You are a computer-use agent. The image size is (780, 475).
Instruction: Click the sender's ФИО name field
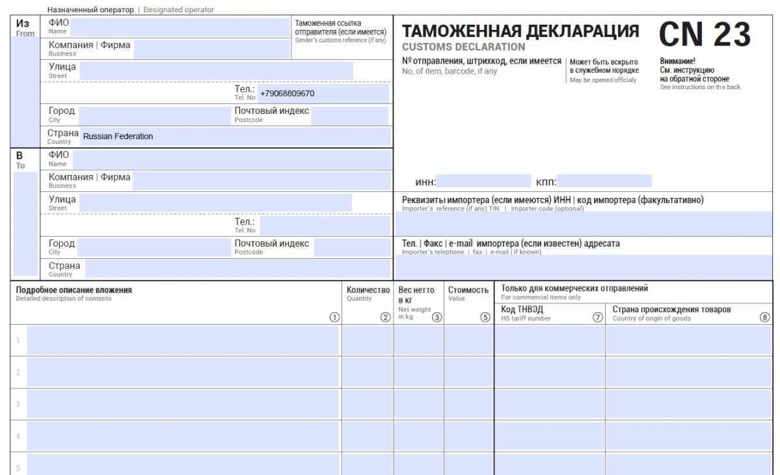[x=179, y=27]
